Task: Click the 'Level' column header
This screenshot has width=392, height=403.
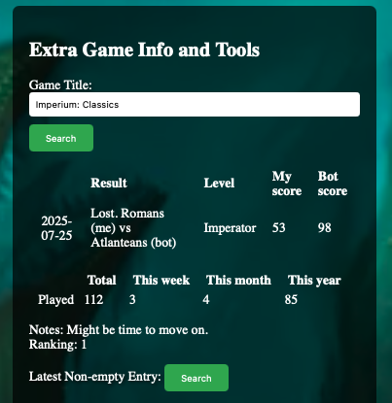Action: tap(219, 183)
